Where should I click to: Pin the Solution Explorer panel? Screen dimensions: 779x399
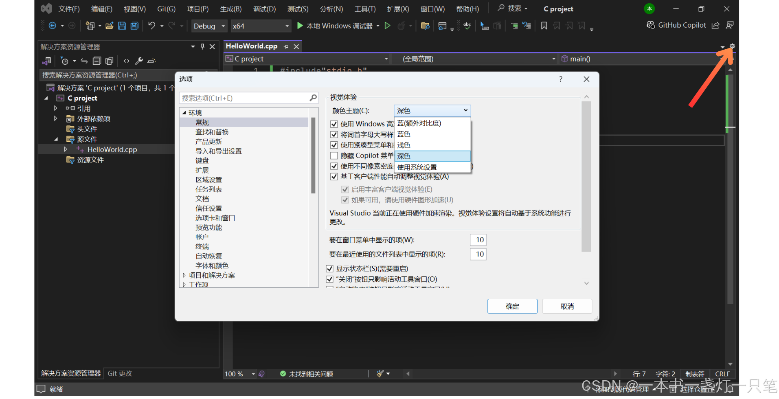202,46
